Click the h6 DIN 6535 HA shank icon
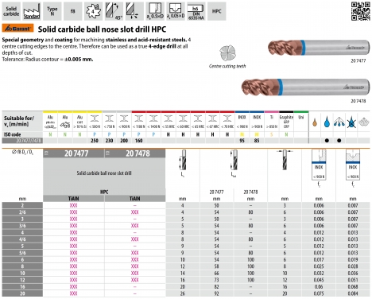 point(196,11)
